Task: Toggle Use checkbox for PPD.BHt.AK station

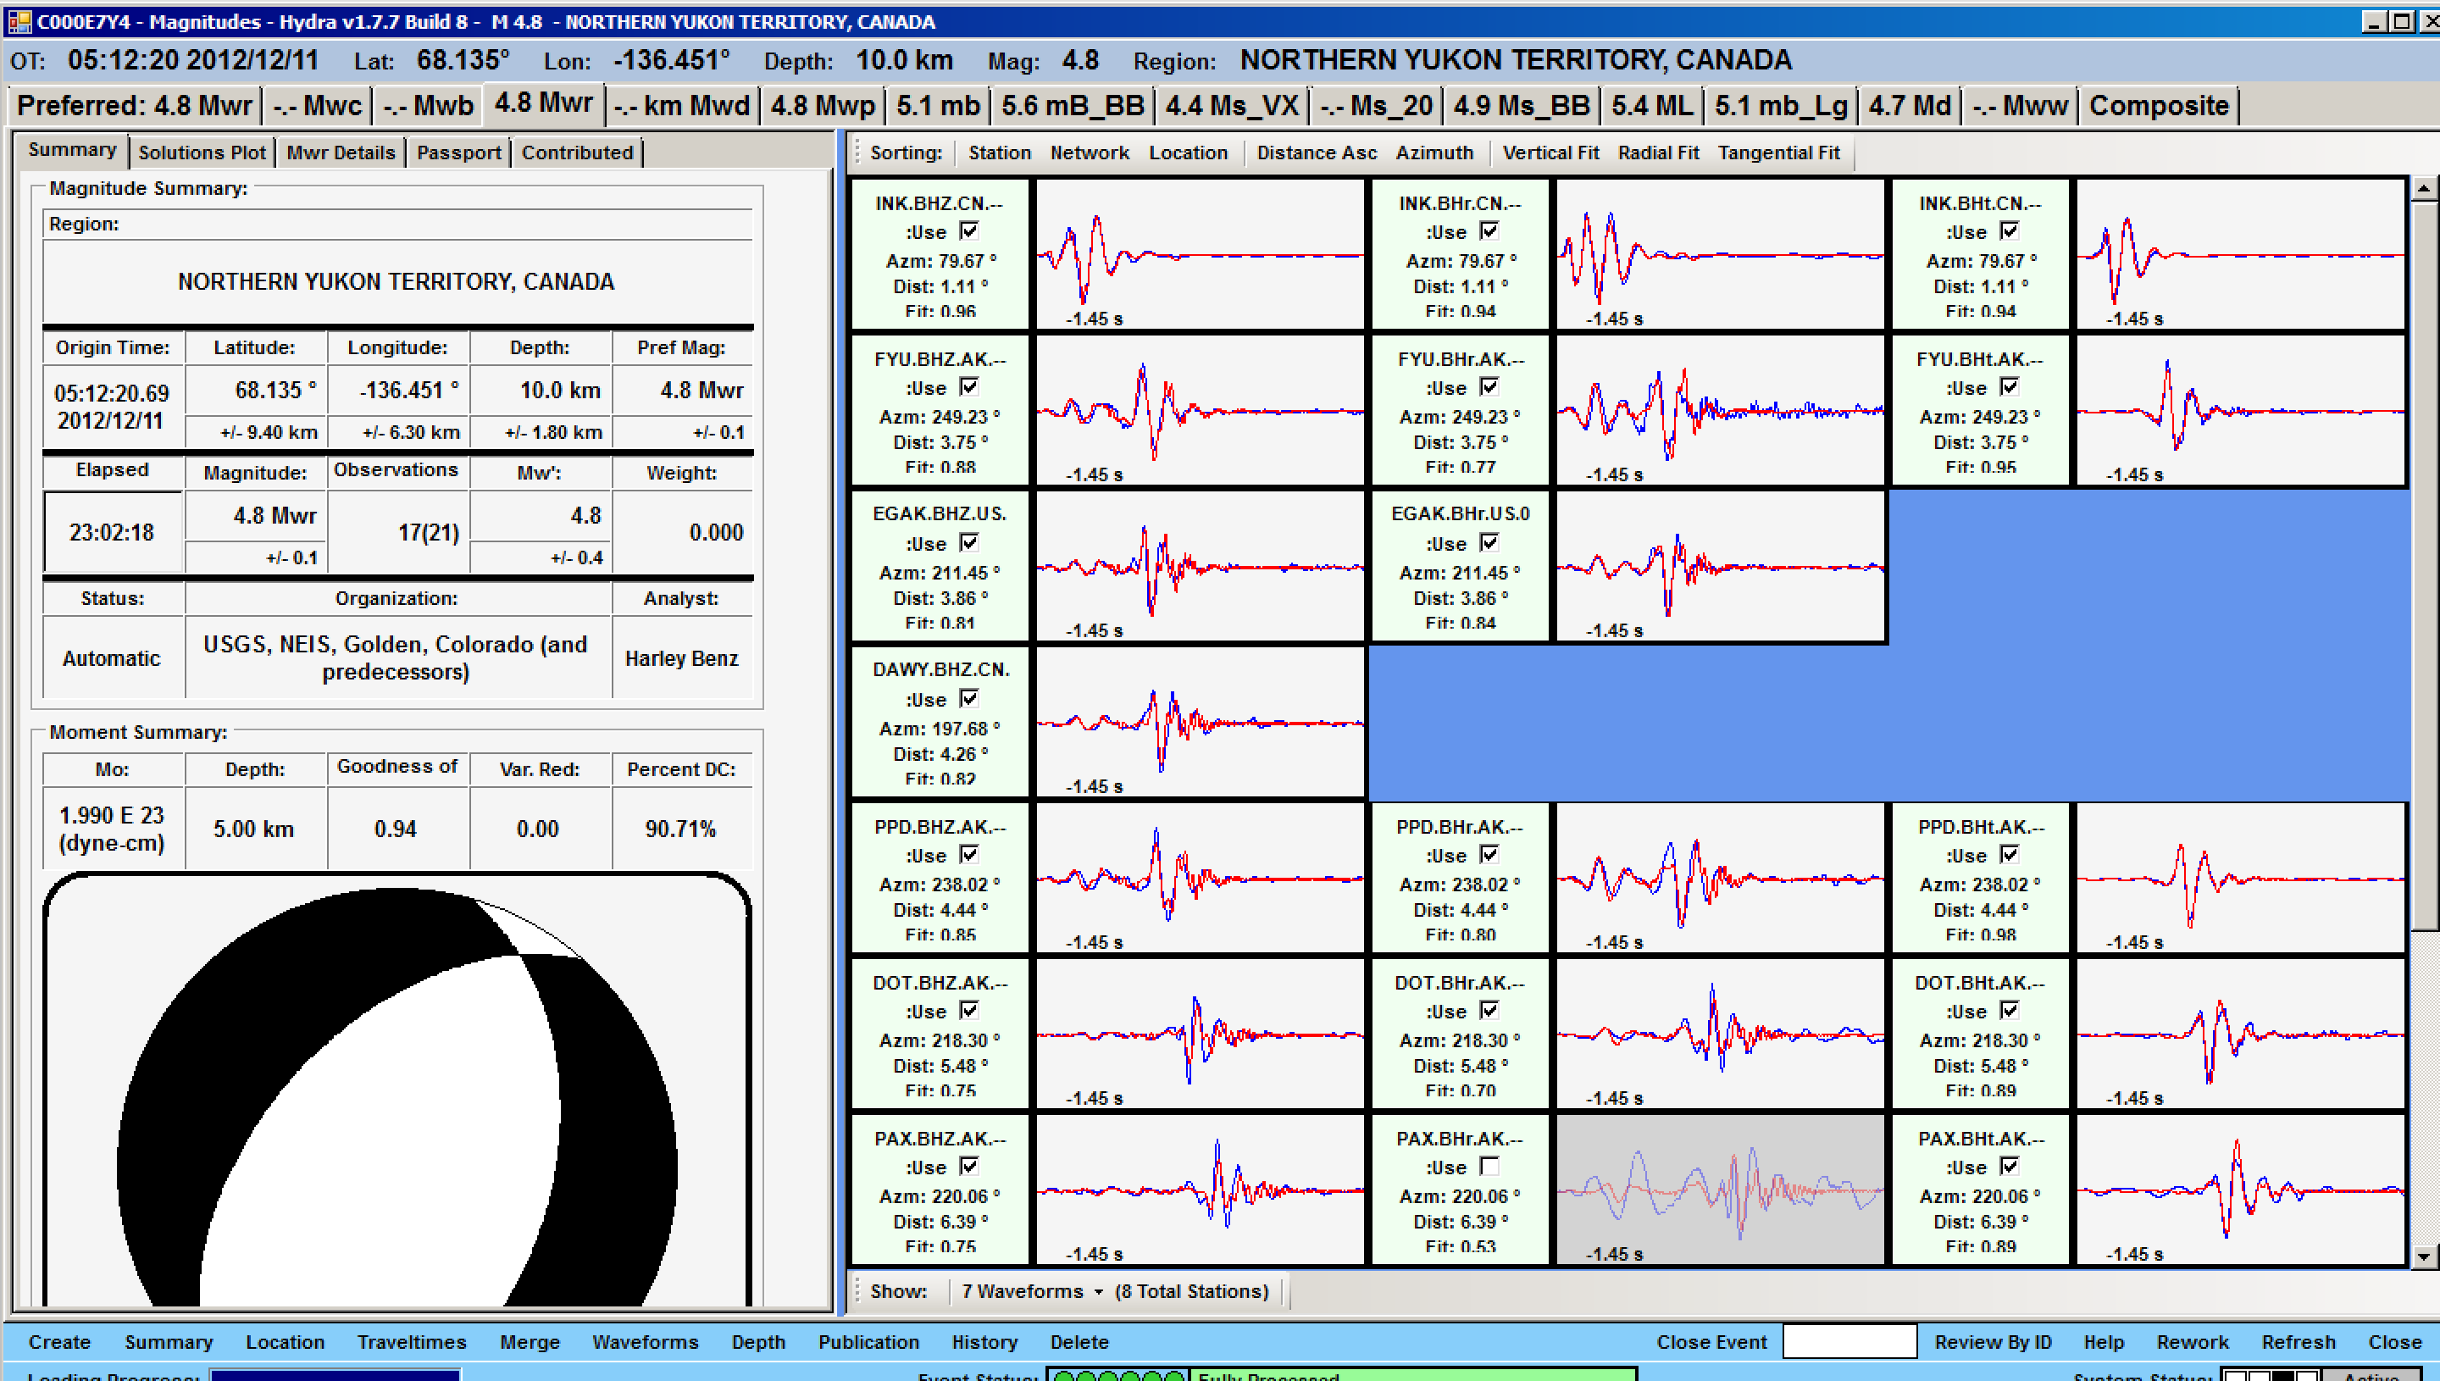Action: click(2010, 854)
